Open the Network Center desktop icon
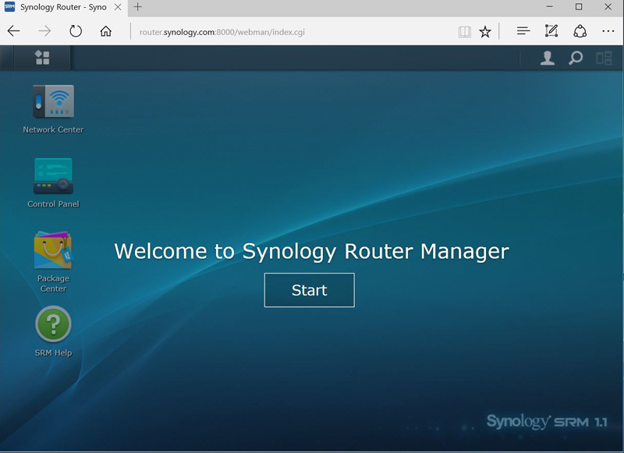The height and width of the screenshot is (453, 624). click(x=53, y=101)
